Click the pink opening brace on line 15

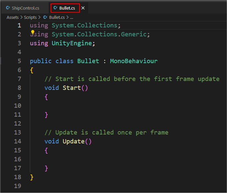click(46, 151)
